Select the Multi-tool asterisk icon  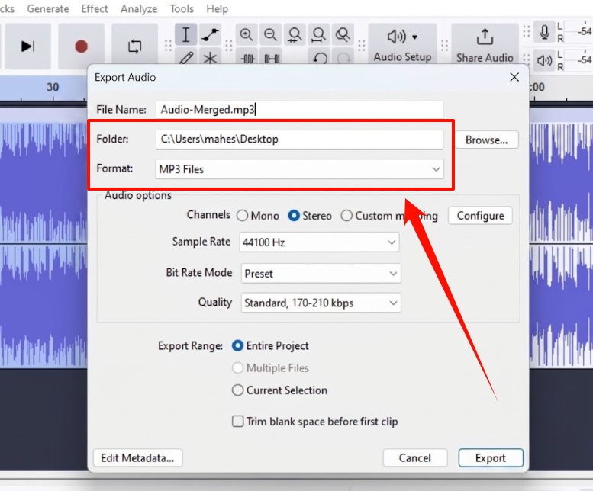(x=210, y=57)
